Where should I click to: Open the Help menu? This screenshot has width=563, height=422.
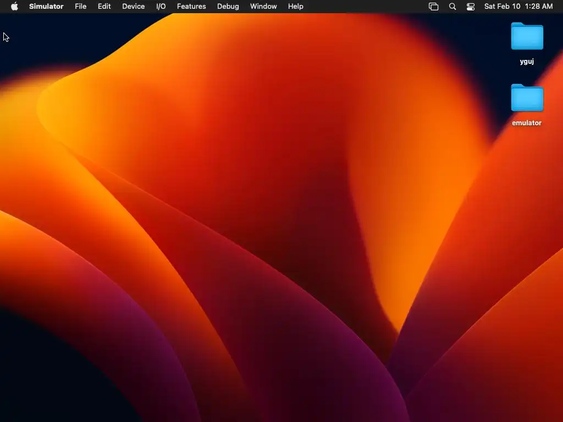point(295,7)
